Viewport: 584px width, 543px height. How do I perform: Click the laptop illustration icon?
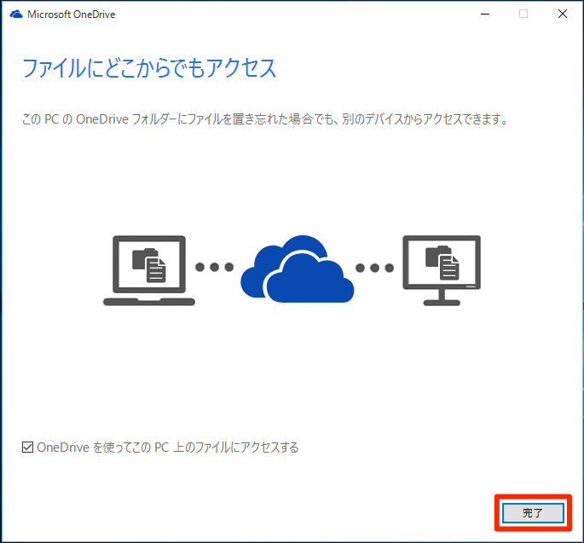point(149,270)
